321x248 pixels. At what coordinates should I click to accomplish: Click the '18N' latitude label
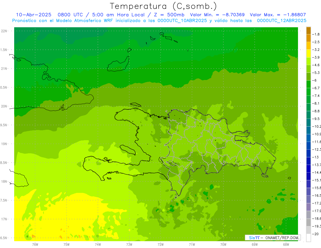[4, 182]
